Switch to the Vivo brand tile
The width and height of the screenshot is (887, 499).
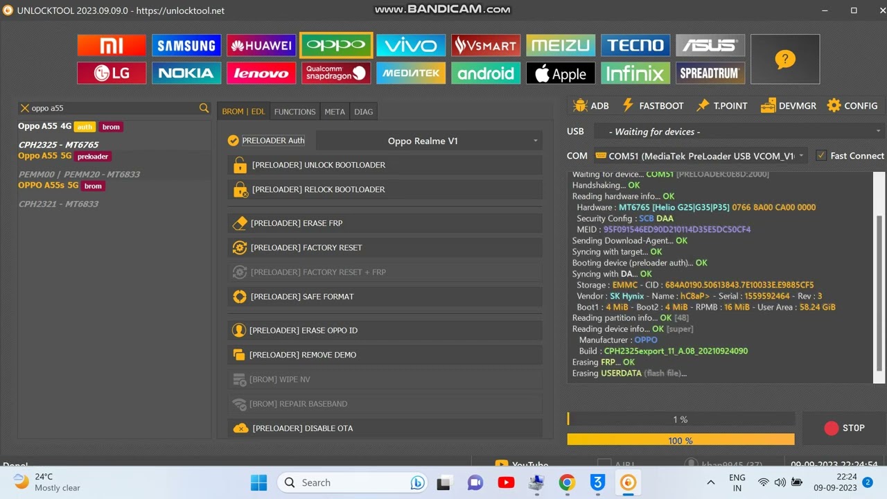[x=411, y=46]
